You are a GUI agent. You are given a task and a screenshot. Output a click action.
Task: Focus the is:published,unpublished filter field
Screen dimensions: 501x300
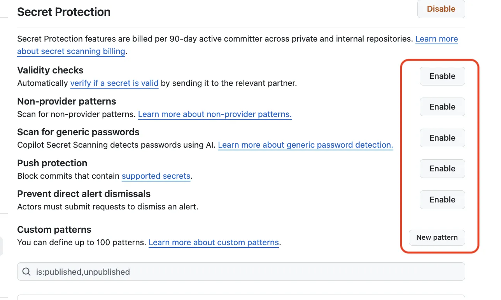coord(241,272)
